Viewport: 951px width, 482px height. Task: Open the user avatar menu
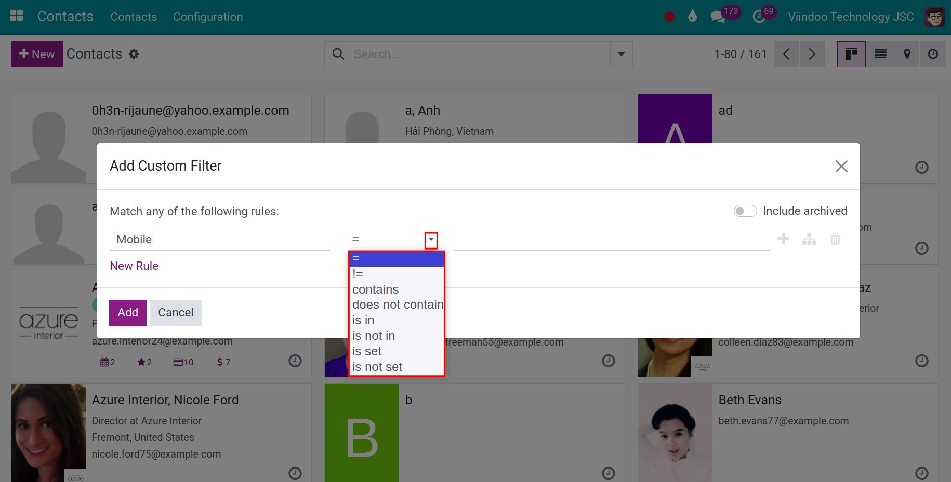point(934,17)
